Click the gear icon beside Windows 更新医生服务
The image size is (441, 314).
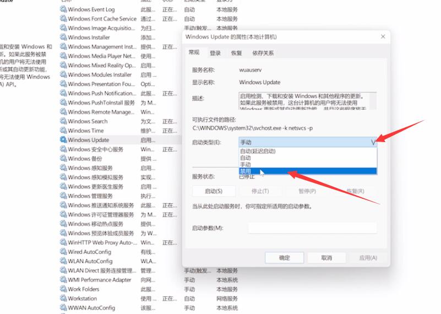63,186
